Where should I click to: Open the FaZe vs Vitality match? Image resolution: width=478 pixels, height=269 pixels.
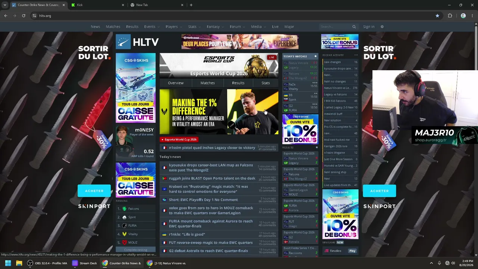pos(300,86)
